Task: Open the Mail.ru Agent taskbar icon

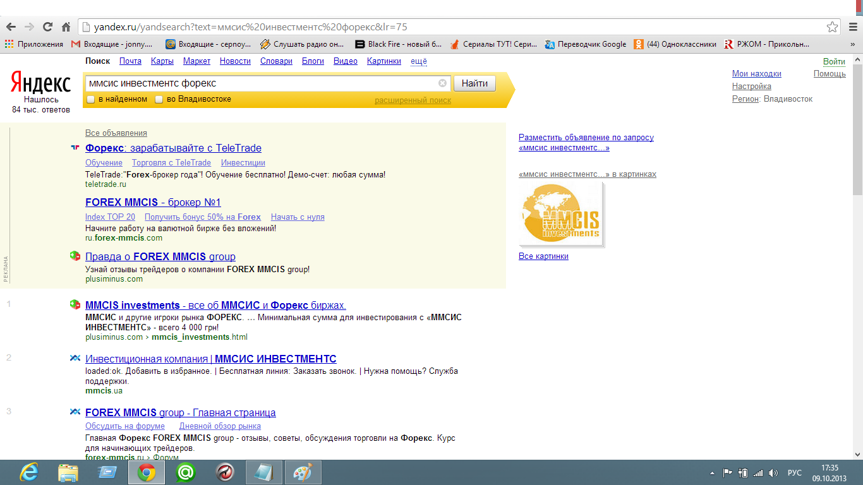Action: point(186,472)
